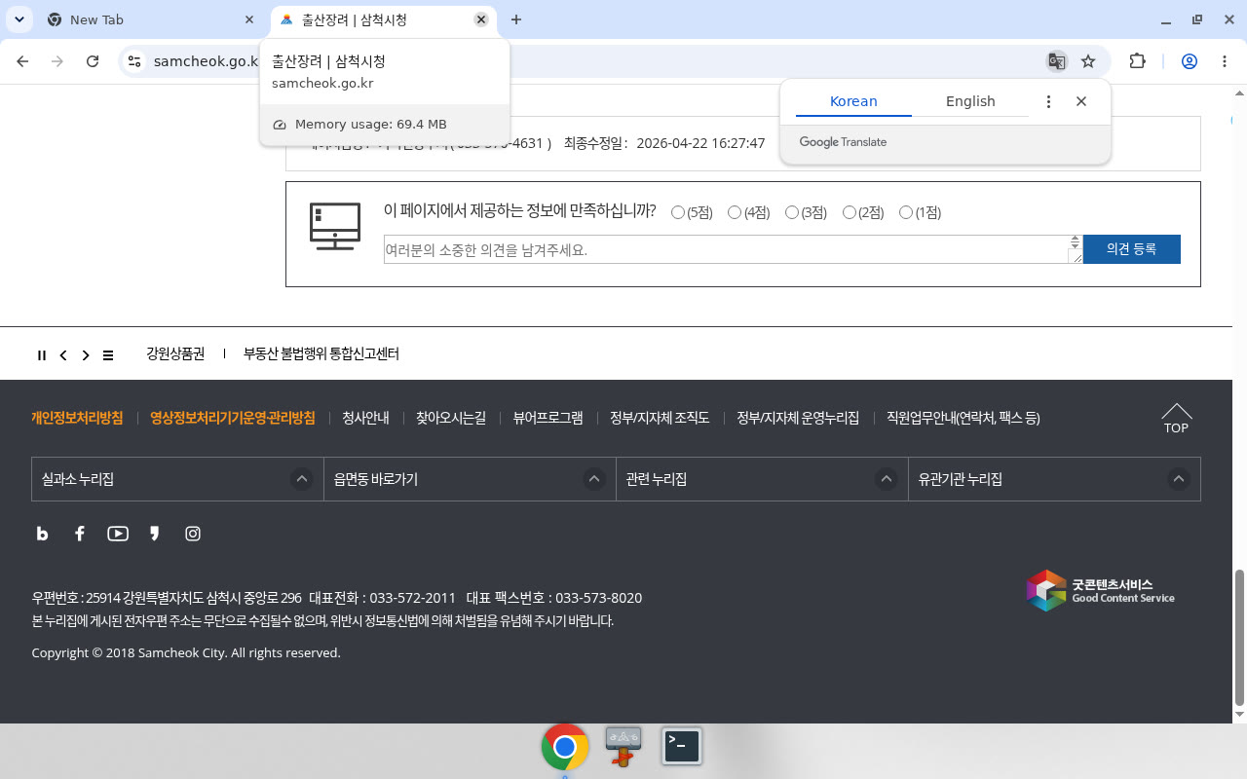Screen dimensions: 1247x779
Task: Open the YouTube social icon
Action: point(118,534)
